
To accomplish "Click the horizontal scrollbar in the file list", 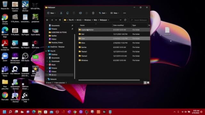I will (109, 80).
